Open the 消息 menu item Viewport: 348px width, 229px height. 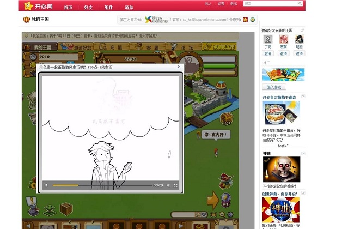(129, 7)
